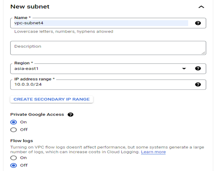Screen dimensions: 223x171
Task: Open the Region dropdown arrow
Action: pyautogui.click(x=184, y=69)
